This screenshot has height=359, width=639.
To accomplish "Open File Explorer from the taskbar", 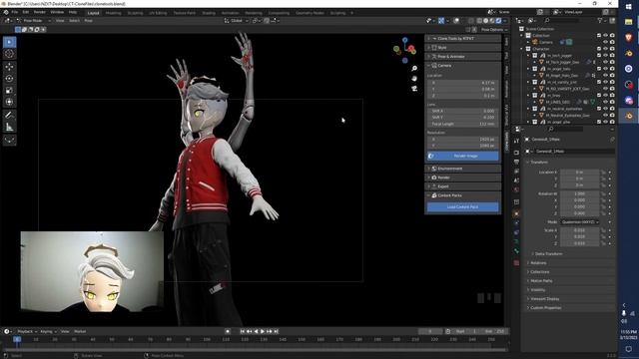I will click(x=628, y=22).
